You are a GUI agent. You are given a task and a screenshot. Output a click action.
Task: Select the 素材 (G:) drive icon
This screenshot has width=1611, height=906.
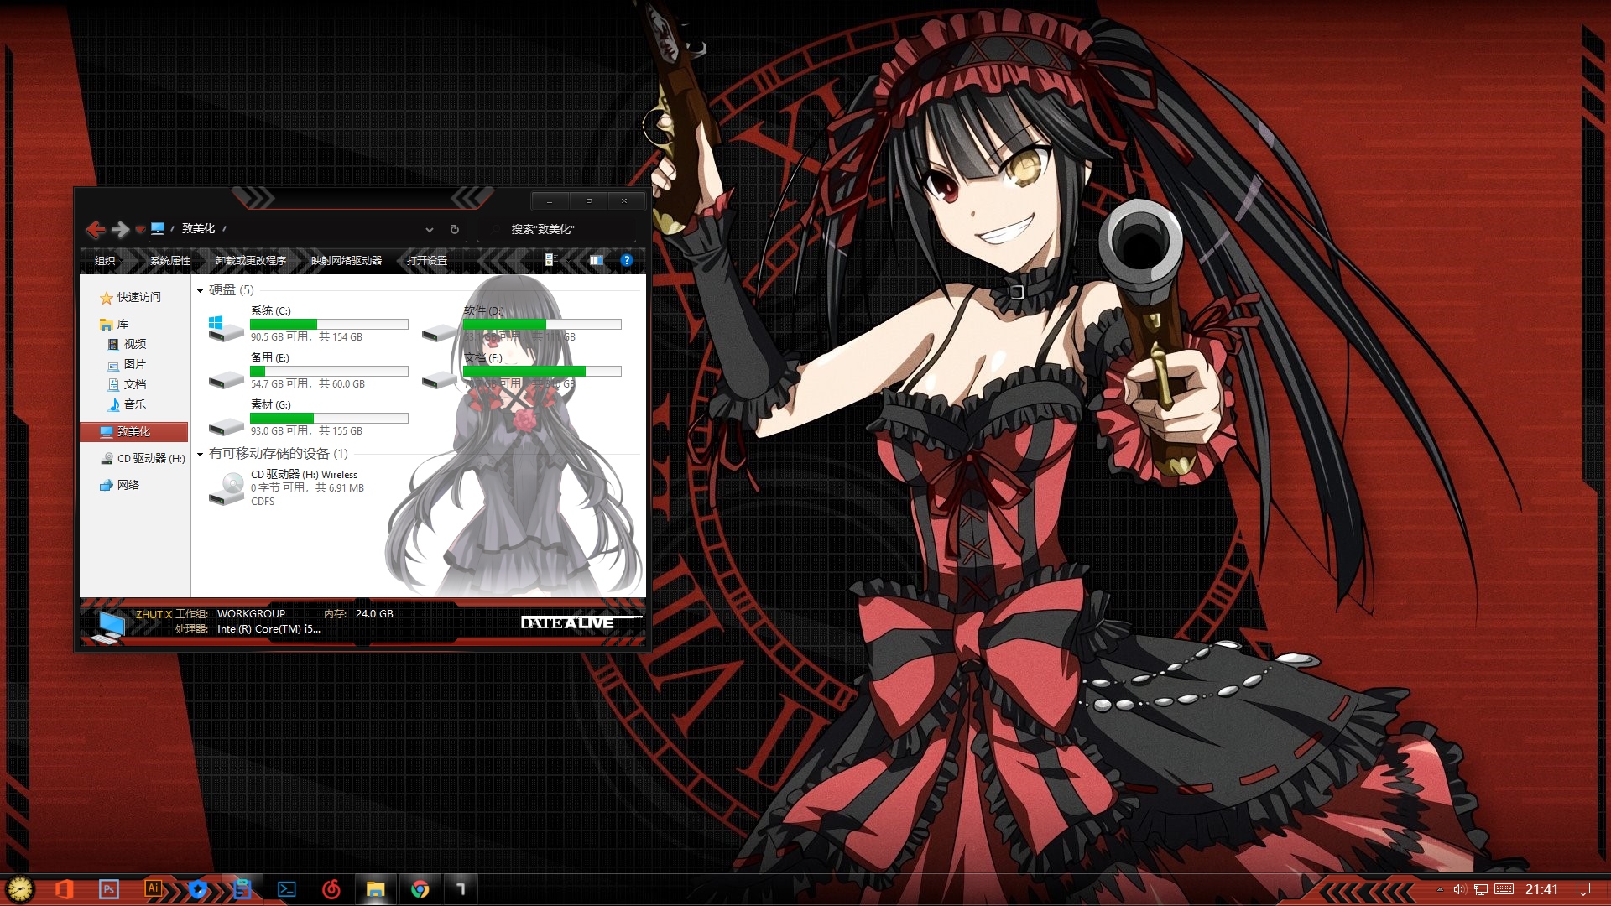[x=226, y=427]
